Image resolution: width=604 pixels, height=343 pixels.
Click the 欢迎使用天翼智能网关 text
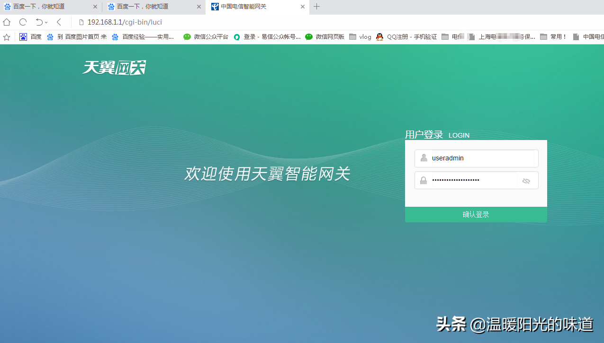click(x=267, y=174)
